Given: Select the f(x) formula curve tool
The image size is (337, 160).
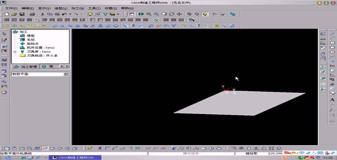Looking at the screenshot, I should pos(332,66).
